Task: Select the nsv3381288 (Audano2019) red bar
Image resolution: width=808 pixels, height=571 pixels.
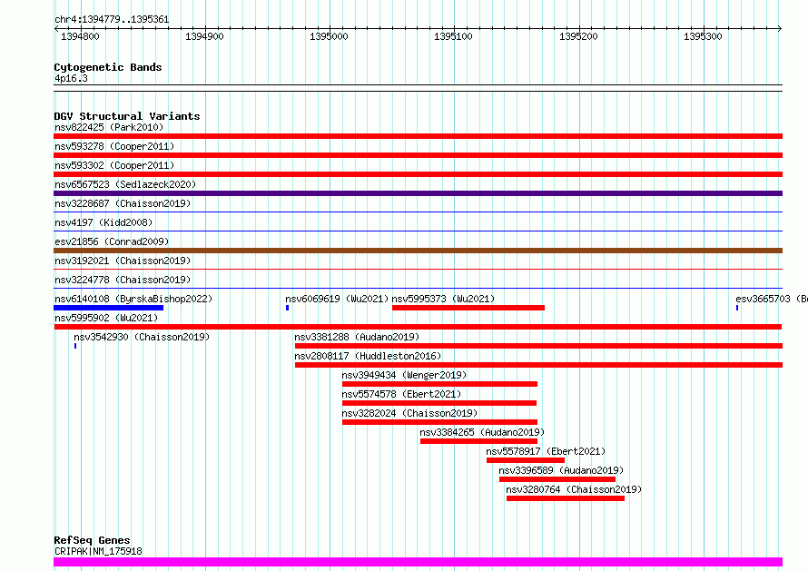Action: point(538,346)
